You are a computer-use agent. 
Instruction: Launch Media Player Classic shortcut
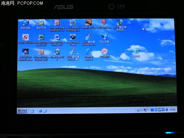pos(73,40)
